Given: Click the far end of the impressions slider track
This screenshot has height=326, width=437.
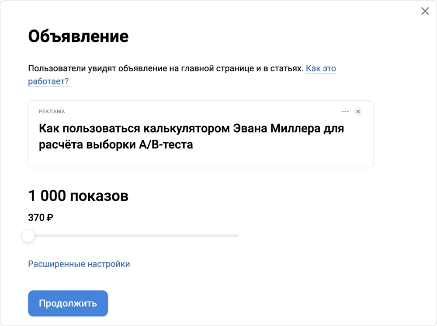Looking at the screenshot, I should point(237,236).
